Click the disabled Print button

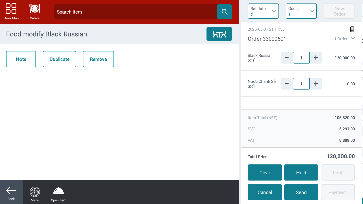point(338,173)
